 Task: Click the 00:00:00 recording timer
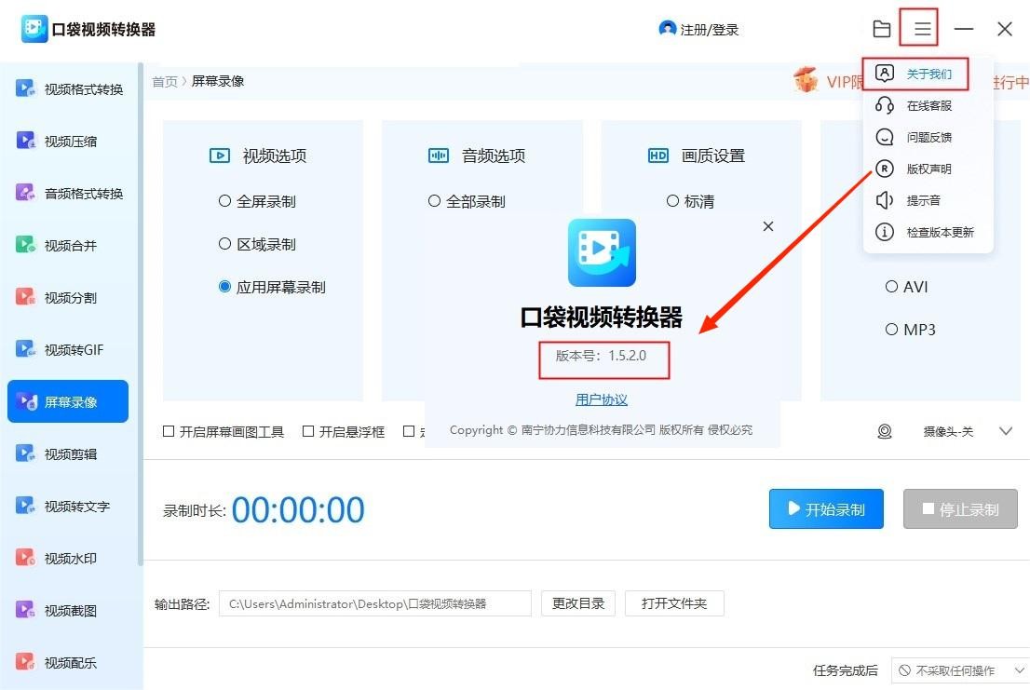click(298, 509)
